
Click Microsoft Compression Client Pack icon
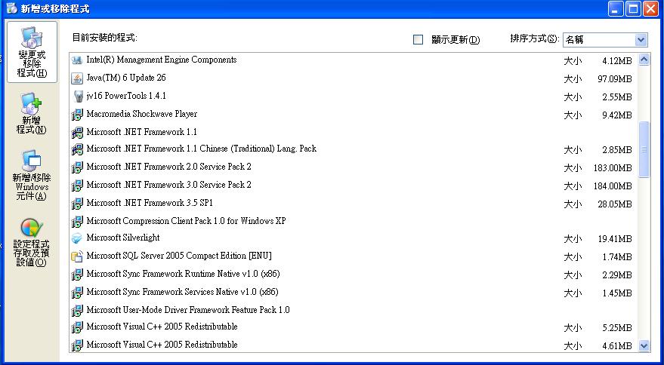coord(77,221)
